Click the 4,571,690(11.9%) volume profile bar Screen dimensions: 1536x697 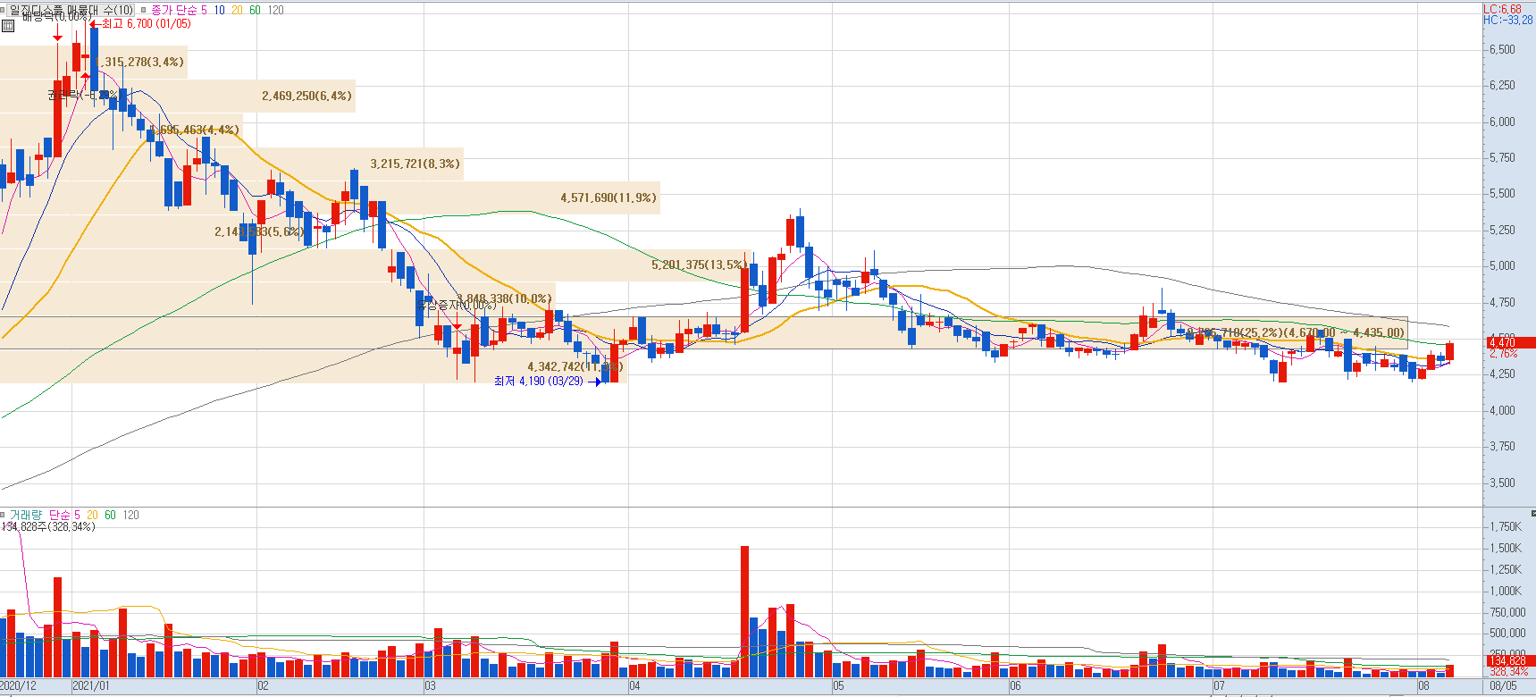pos(330,197)
